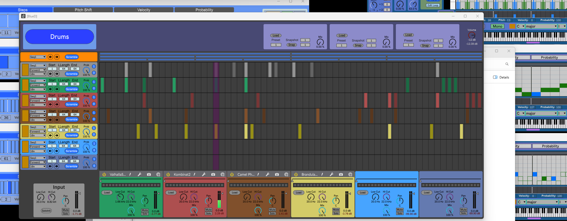This screenshot has height=221, width=567.
Task: Click the blue 0 button in the red row
Action: pos(94,104)
